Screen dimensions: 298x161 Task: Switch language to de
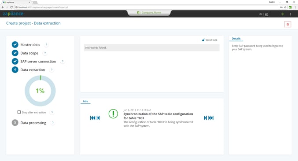click(x=261, y=14)
